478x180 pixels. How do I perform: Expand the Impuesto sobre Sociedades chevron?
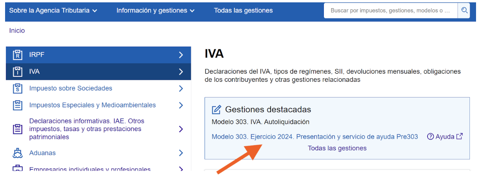click(x=181, y=88)
